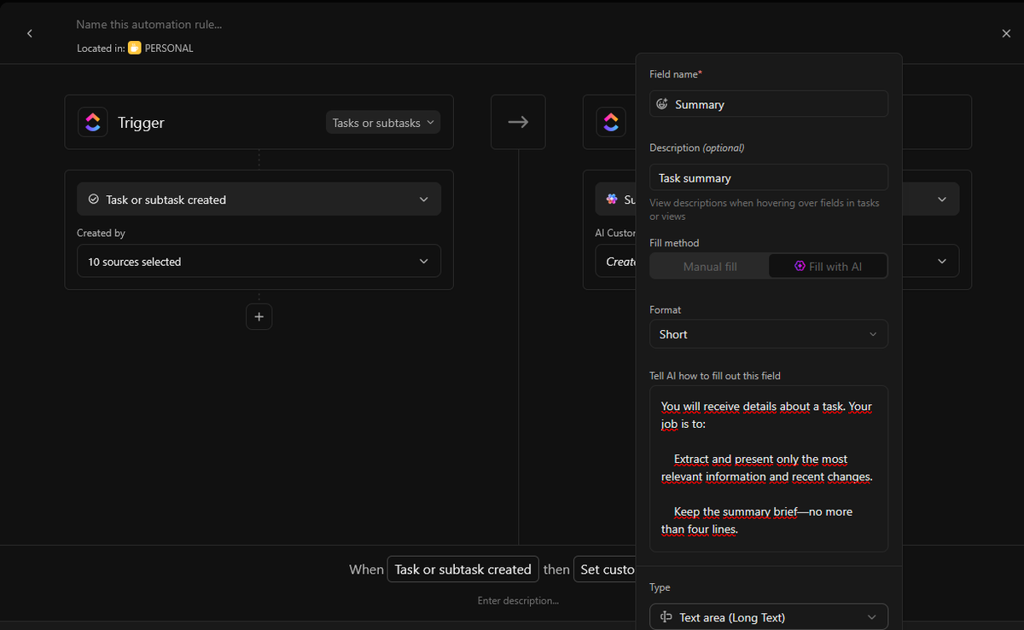Click the Created by label
Viewport: 1024px width, 630px height.
pos(101,233)
